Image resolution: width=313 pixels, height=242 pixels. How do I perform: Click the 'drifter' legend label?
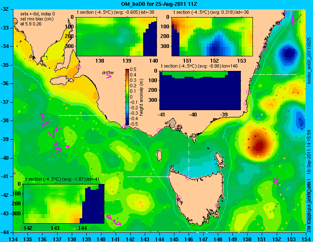108,73
